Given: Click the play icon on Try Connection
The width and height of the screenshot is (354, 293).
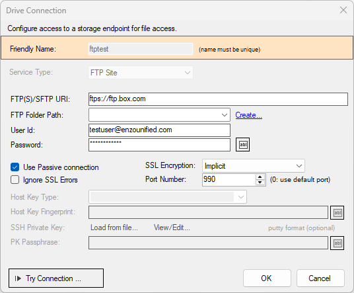Looking at the screenshot, I should click(18, 278).
